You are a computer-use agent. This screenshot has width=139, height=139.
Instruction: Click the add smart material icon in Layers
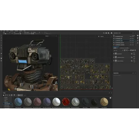pos(131,50)
